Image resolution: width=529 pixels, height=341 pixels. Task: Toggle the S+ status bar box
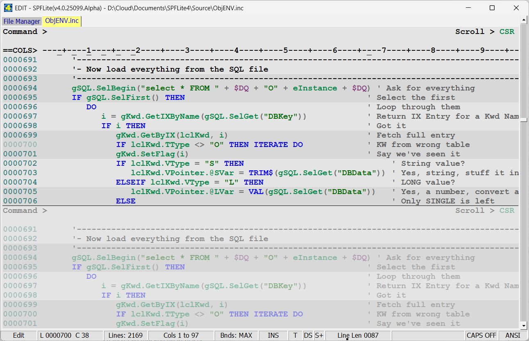coord(319,335)
